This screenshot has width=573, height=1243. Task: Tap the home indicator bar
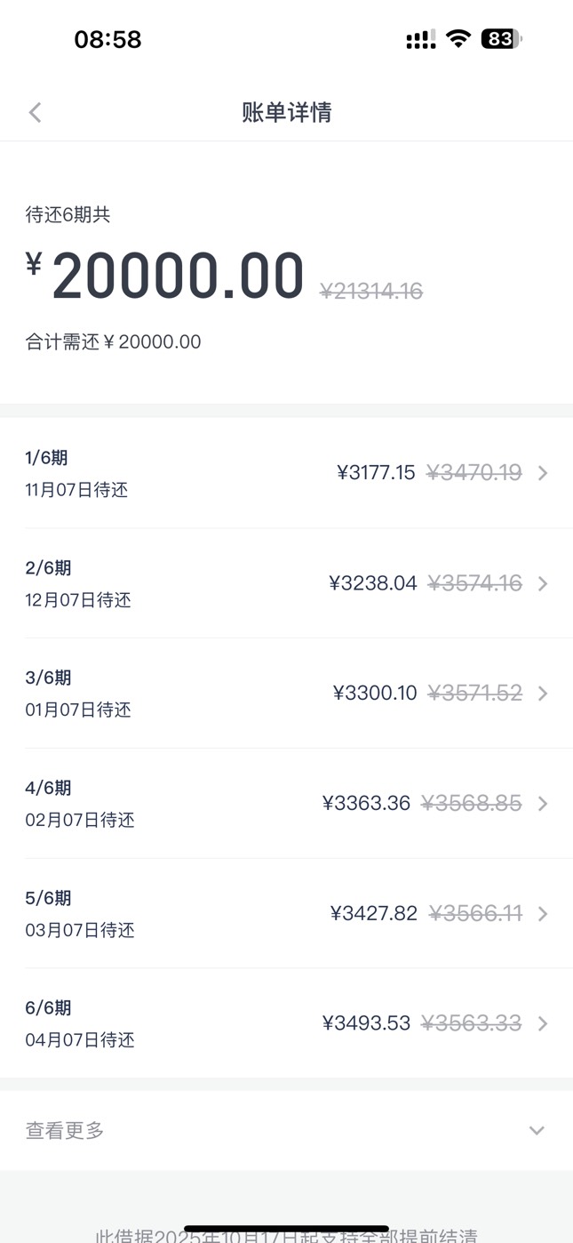286,1230
